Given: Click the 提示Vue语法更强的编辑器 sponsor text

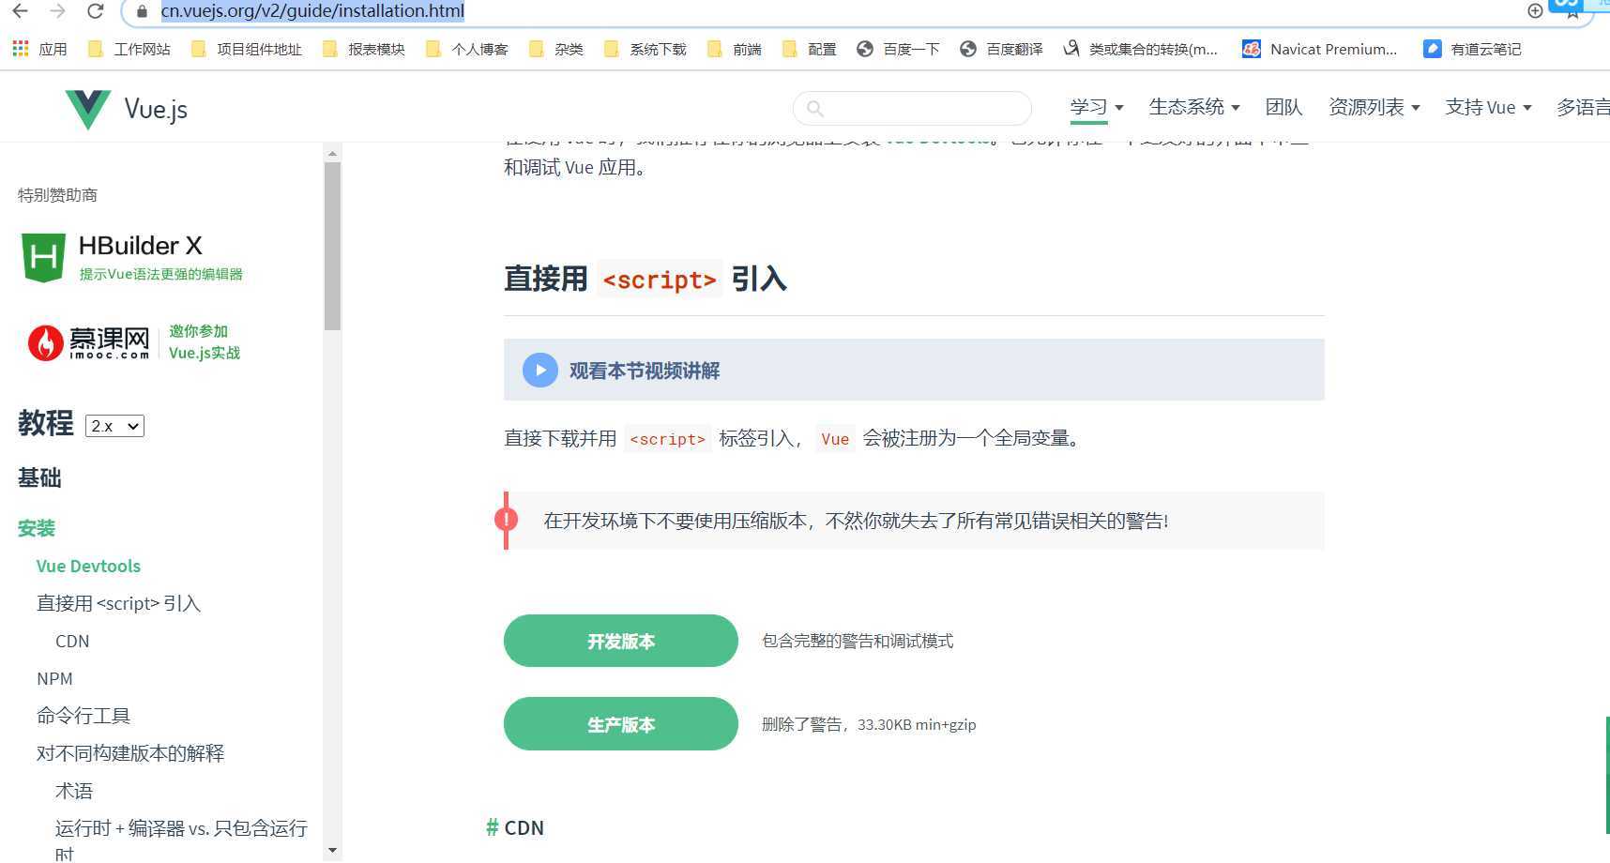Looking at the screenshot, I should tap(161, 274).
